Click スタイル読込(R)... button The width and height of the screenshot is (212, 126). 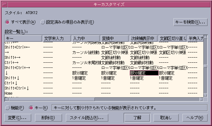pyautogui.click(x=87, y=118)
